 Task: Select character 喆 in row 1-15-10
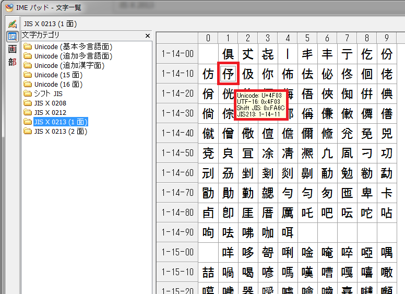tap(208, 272)
